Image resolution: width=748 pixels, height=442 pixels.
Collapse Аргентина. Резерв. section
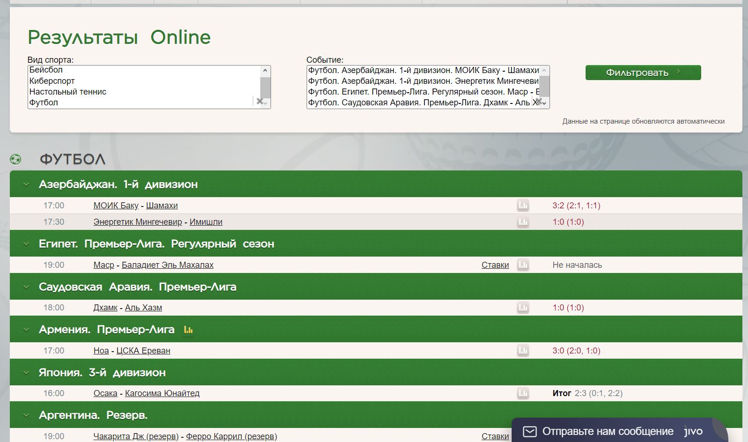point(26,415)
